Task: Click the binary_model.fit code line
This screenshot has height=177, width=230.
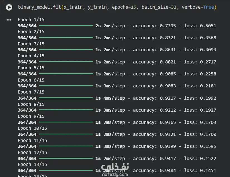Action: [117, 7]
